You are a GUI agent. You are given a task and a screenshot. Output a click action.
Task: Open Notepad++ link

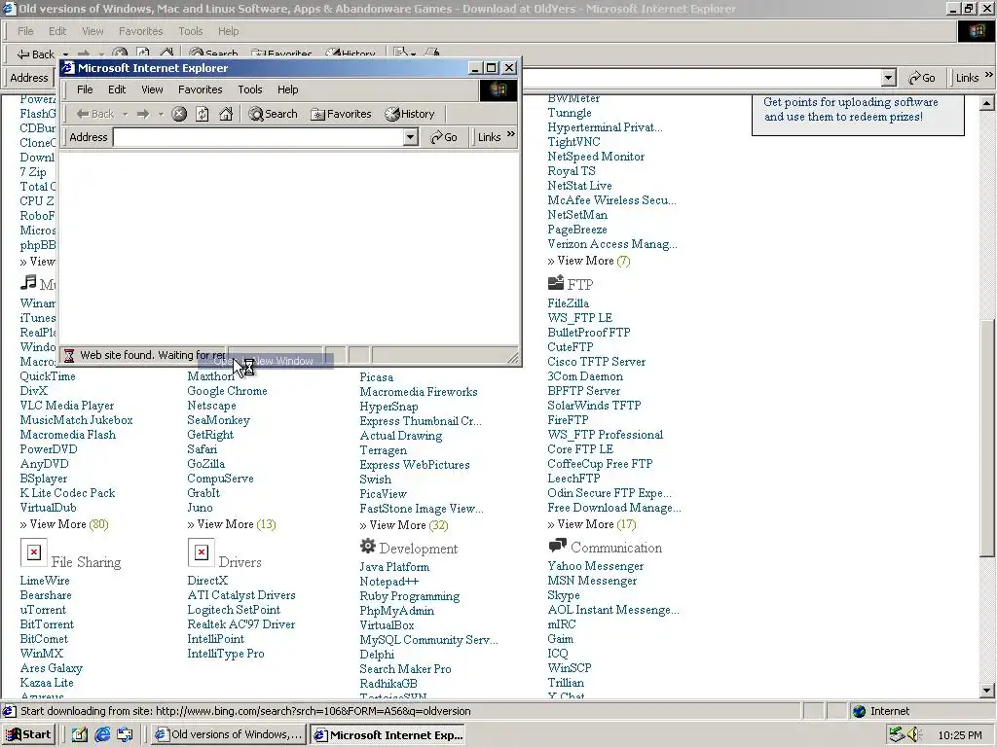389,582
